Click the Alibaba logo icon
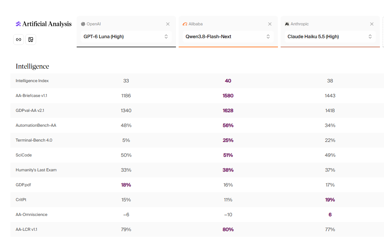The width and height of the screenshot is (384, 246). pyautogui.click(x=185, y=24)
